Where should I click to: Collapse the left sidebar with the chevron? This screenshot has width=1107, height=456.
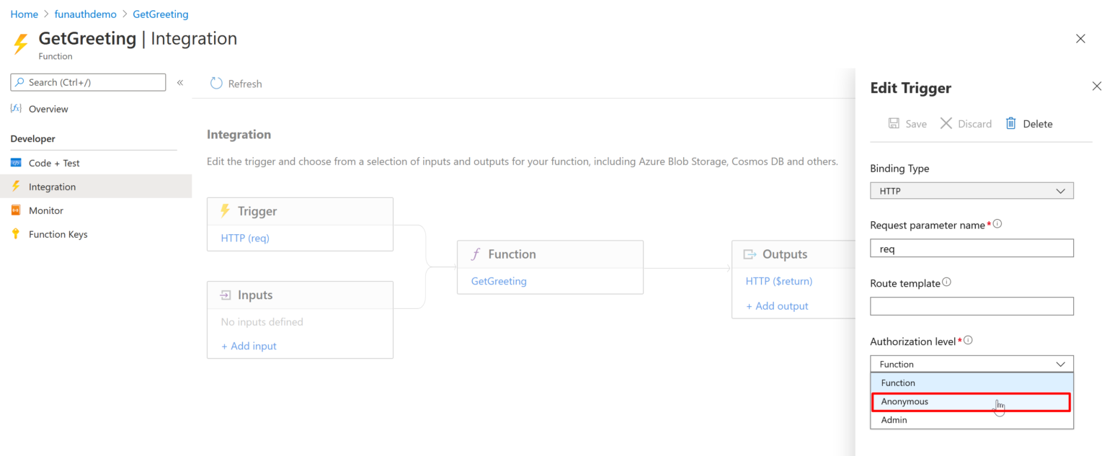click(x=180, y=81)
